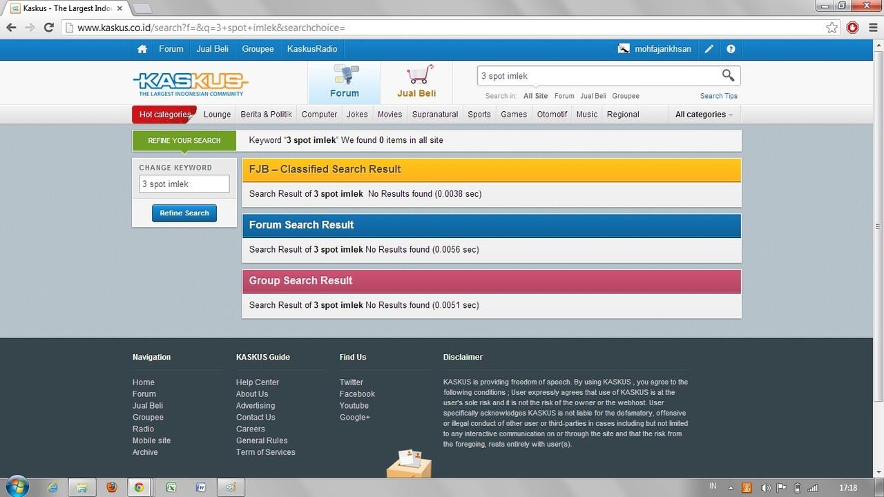Go to Kaskus home via house icon
Viewport: 884px width, 497px height.
click(142, 49)
